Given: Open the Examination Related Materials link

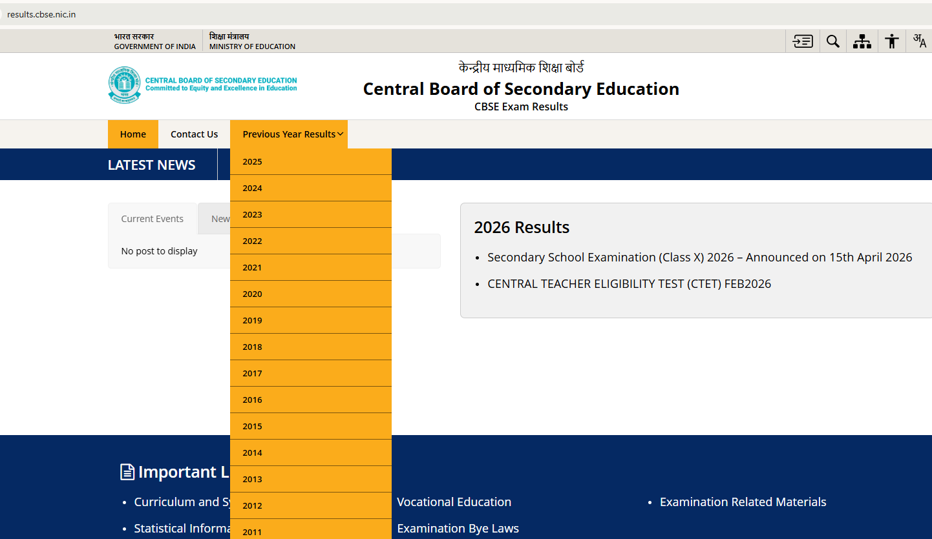Looking at the screenshot, I should 743,502.
